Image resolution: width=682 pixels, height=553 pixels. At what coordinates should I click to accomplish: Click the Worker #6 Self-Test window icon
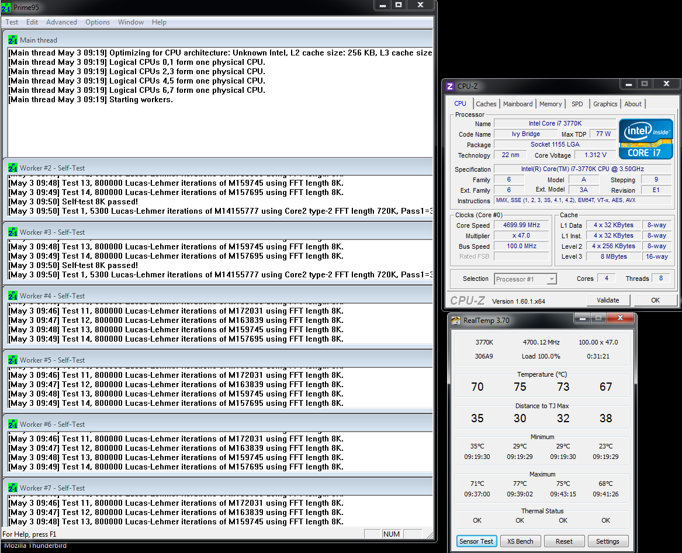13,424
